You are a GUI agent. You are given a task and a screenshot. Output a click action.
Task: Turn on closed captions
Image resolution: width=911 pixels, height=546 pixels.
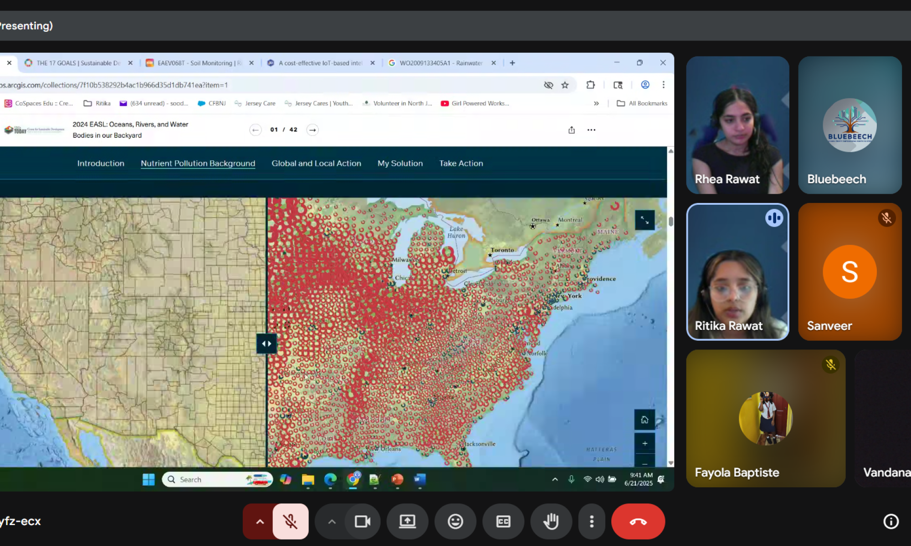[x=503, y=521]
